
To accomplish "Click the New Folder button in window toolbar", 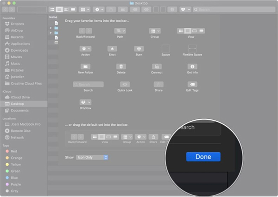I will [123, 9].
